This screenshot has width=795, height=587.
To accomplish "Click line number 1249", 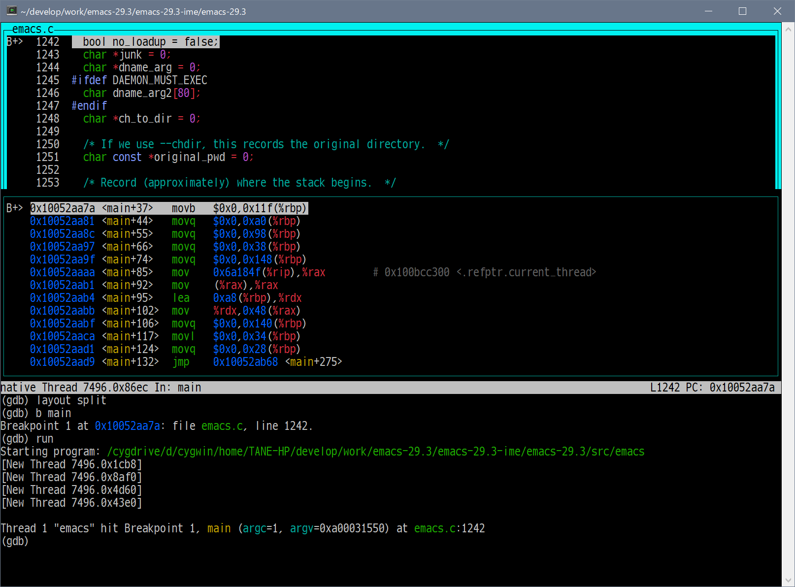I will (x=48, y=131).
